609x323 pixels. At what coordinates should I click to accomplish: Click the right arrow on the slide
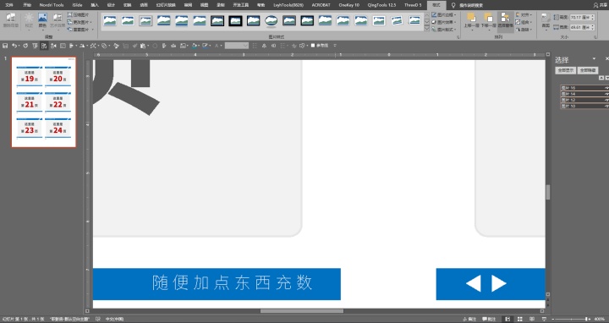coord(499,283)
